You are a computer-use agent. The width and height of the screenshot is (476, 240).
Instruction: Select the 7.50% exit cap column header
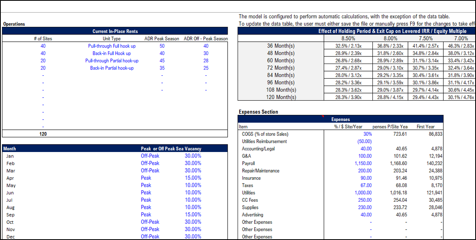click(426, 39)
